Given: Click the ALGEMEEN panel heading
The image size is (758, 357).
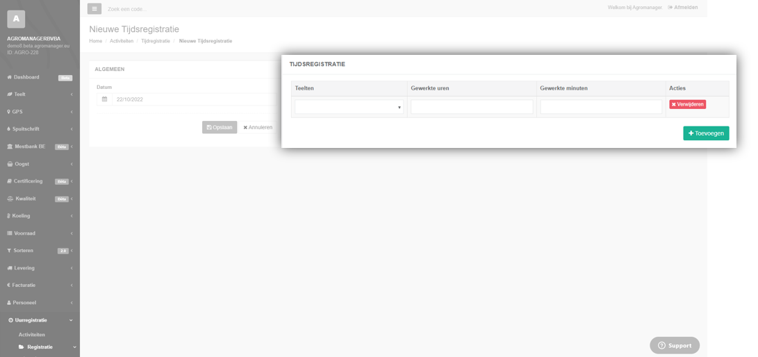Looking at the screenshot, I should [x=110, y=69].
